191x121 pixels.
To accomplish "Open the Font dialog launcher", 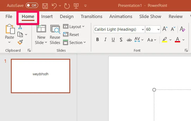I will pos(186,50).
